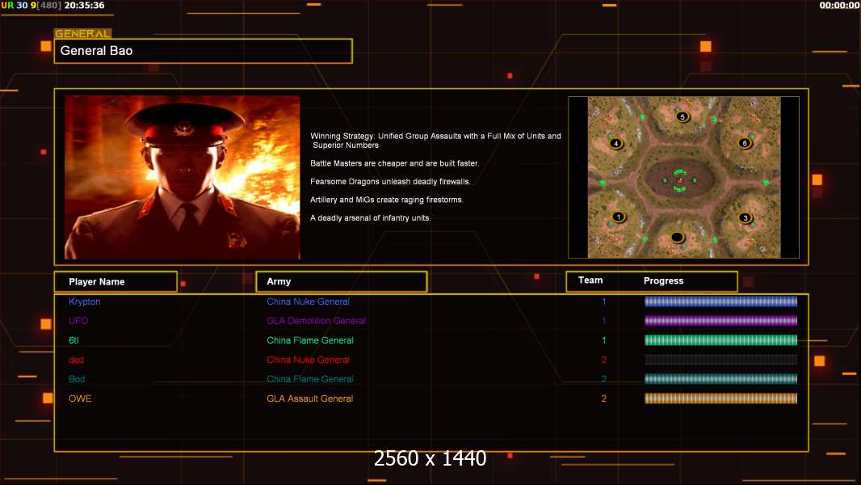Select player name Krypton
Image resolution: width=861 pixels, height=485 pixels.
click(x=85, y=302)
